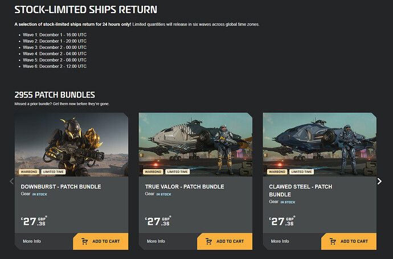The height and width of the screenshot is (259, 393).
Task: Click Warbond tag on Downburst bundle
Action: [x=29, y=171]
